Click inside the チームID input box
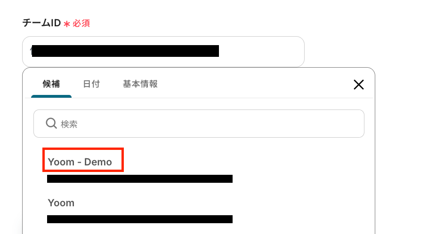 tap(163, 52)
